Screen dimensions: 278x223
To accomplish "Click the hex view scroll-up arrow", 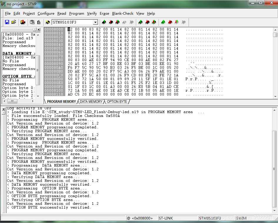I will tap(275, 30).
